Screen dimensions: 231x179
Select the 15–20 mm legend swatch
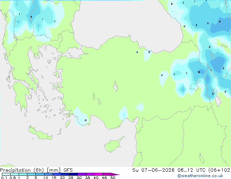point(56,174)
